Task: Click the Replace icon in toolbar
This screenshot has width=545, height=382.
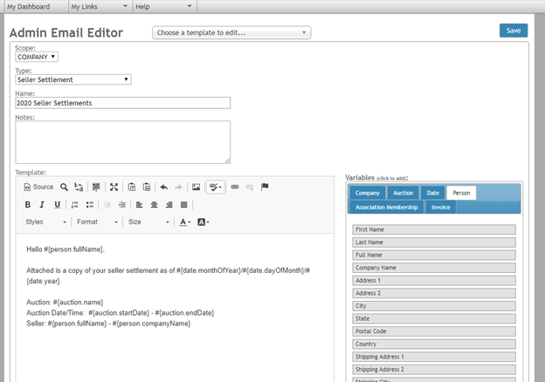Action: (x=79, y=187)
